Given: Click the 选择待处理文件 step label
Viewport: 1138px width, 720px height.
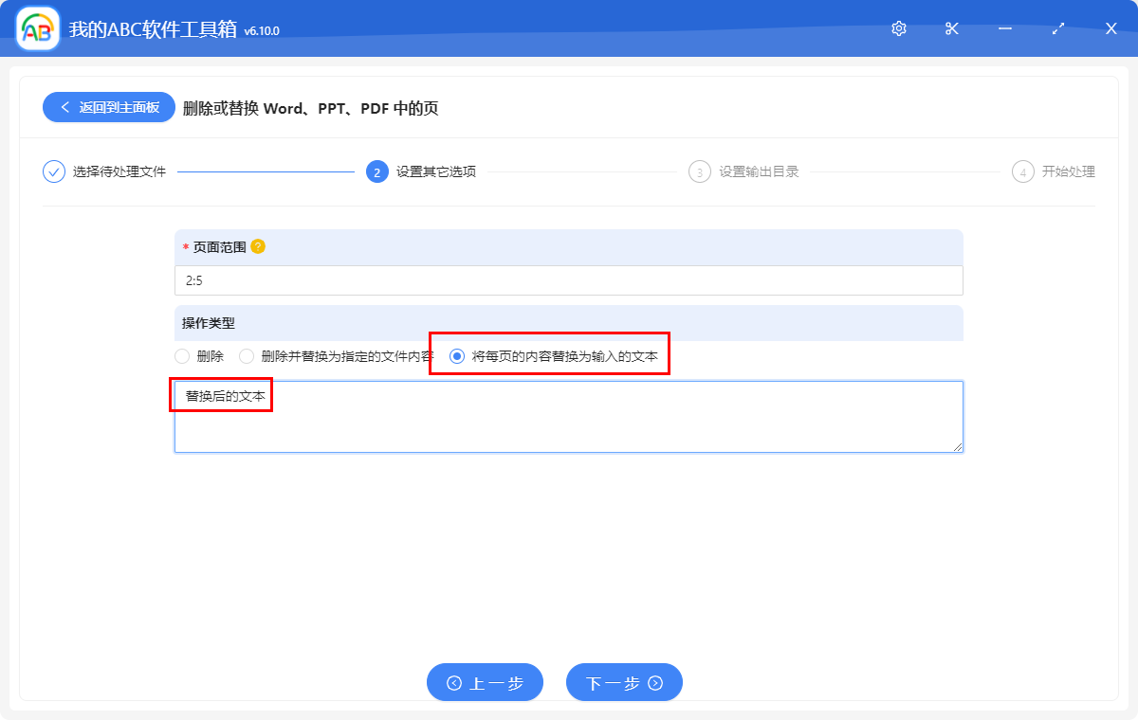Looking at the screenshot, I should [x=119, y=171].
